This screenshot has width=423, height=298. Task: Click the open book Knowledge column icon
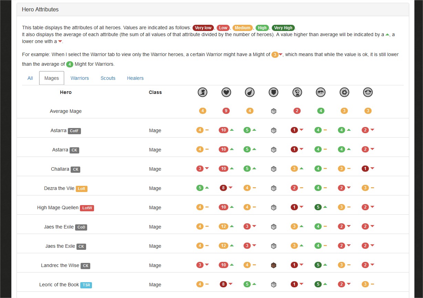pyautogui.click(x=321, y=92)
